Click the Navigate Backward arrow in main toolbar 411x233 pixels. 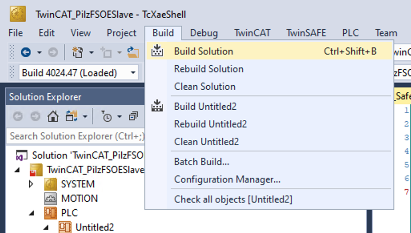click(x=26, y=52)
